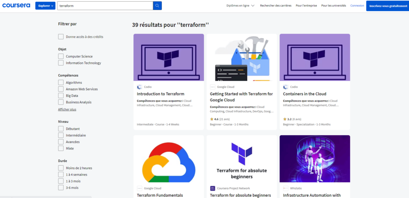Click 'Beginner · Course · 1-3 Months' text
This screenshot has height=198, width=409.
tap(229, 124)
